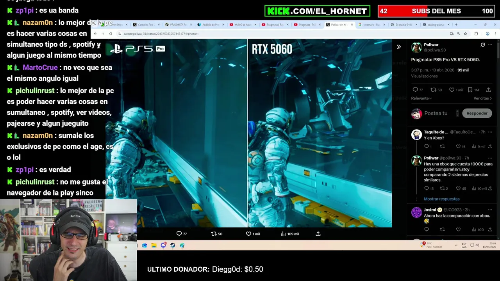Bookmark this page with the address bar star

coord(465,34)
